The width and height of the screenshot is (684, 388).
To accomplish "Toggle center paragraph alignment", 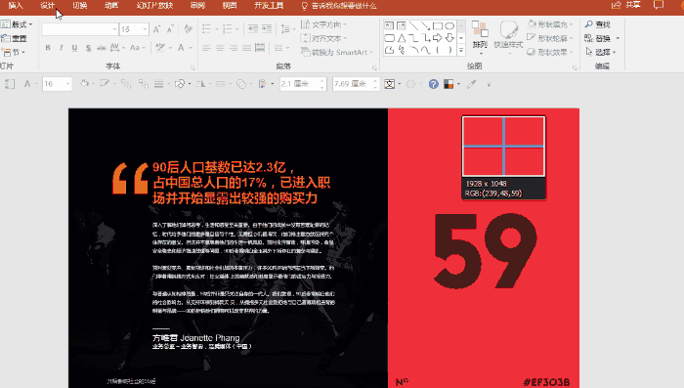I will (220, 48).
